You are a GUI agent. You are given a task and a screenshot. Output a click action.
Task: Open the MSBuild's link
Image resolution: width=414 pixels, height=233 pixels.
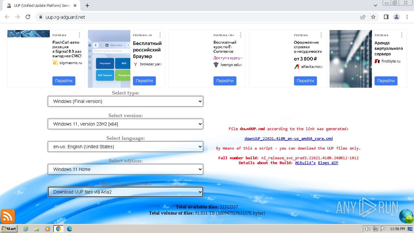point(305,163)
